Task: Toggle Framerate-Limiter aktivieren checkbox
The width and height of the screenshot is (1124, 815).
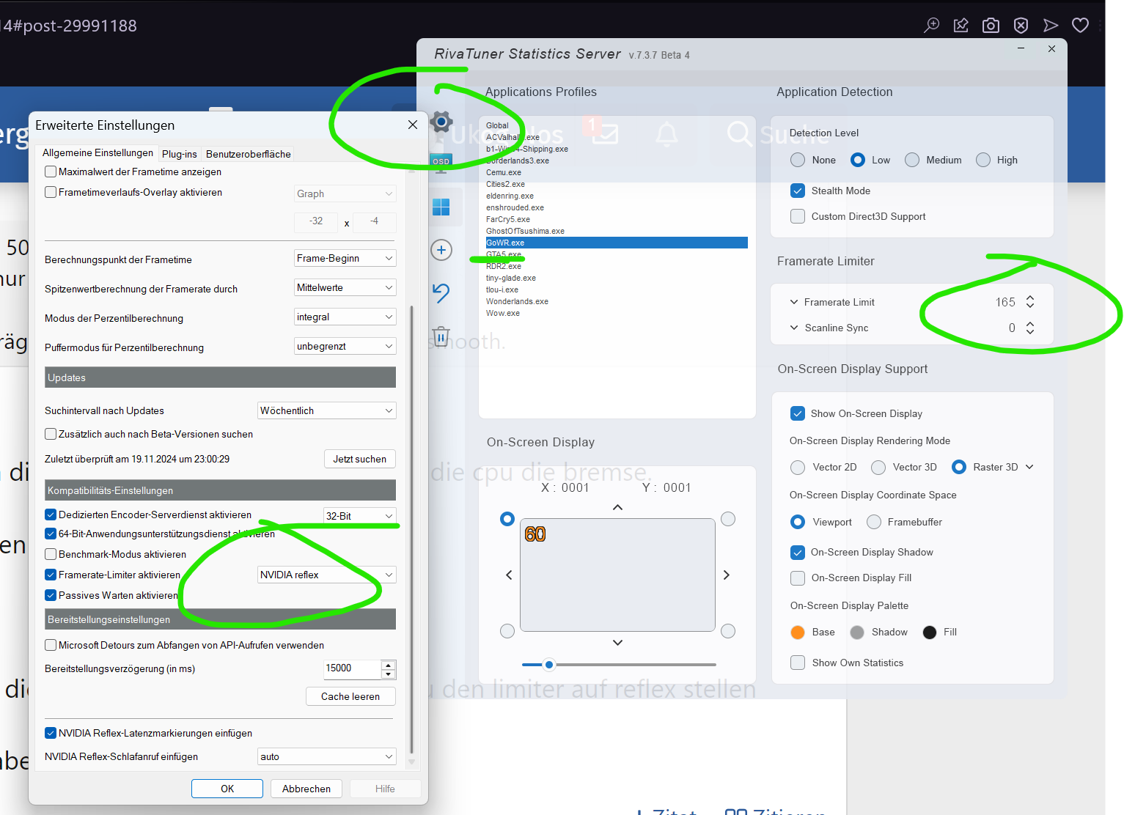Action: point(51,575)
